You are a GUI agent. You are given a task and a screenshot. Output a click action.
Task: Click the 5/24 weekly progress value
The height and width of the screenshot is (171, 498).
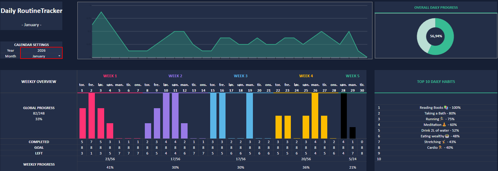pos(353,159)
